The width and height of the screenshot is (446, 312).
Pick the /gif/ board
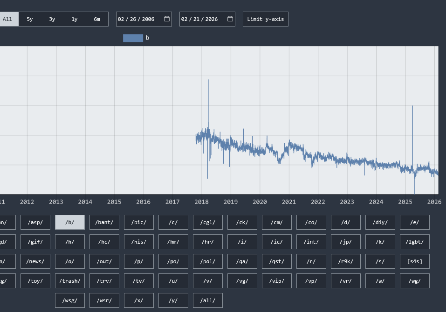35,242
